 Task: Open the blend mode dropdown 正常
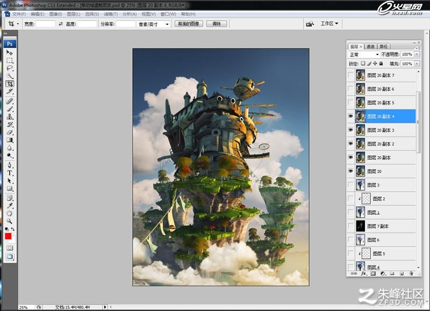[364, 55]
